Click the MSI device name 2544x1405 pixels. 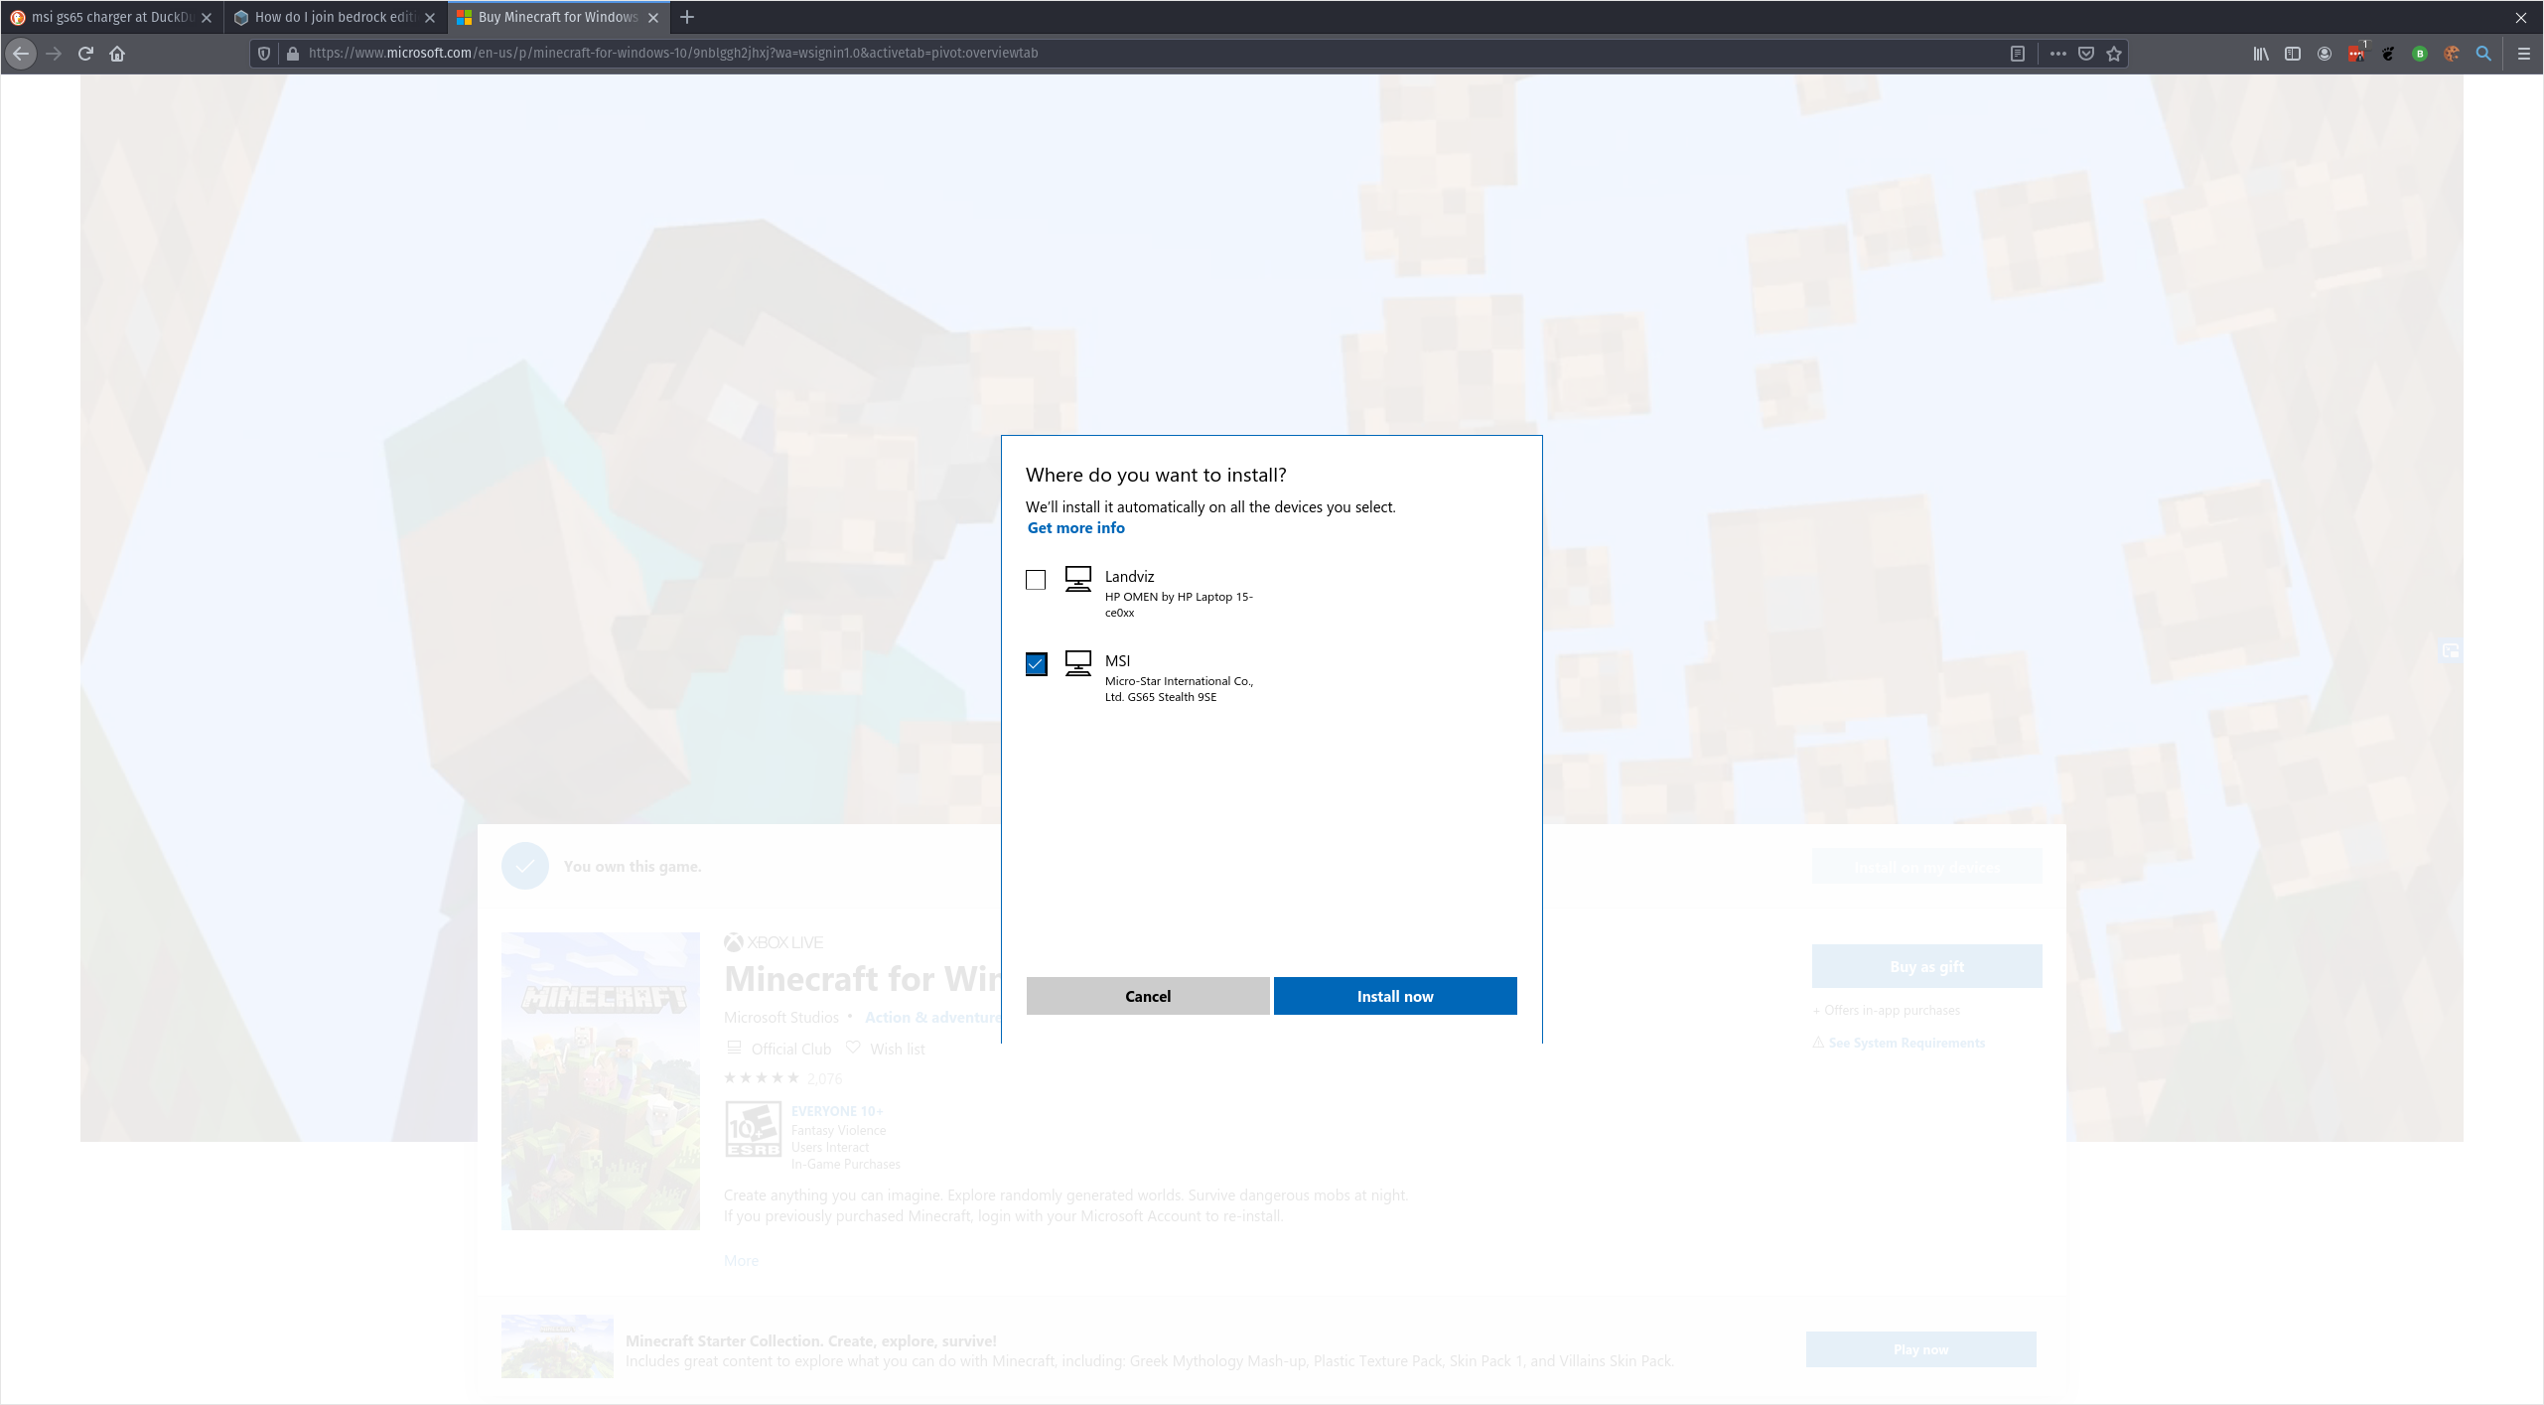pyautogui.click(x=1117, y=661)
